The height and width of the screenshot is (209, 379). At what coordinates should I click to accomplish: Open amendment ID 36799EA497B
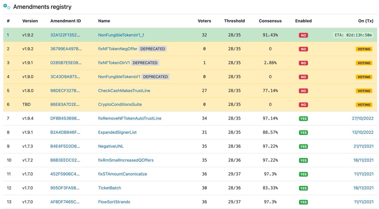coord(66,49)
